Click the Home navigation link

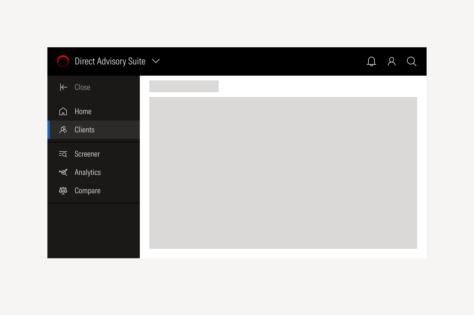(x=83, y=111)
